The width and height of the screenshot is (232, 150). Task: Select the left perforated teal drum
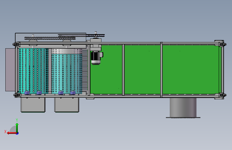34,71
